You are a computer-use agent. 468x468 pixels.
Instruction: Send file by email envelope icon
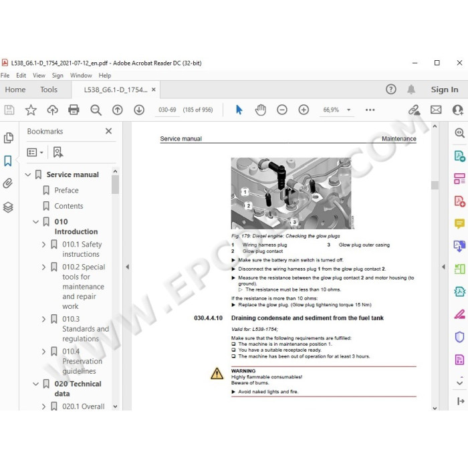(436, 110)
